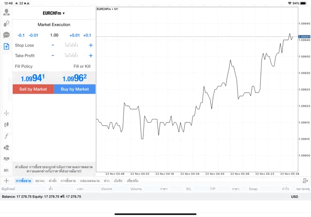Open the candlestick chart type icon
Screen dimensions: 311x217
point(6,125)
